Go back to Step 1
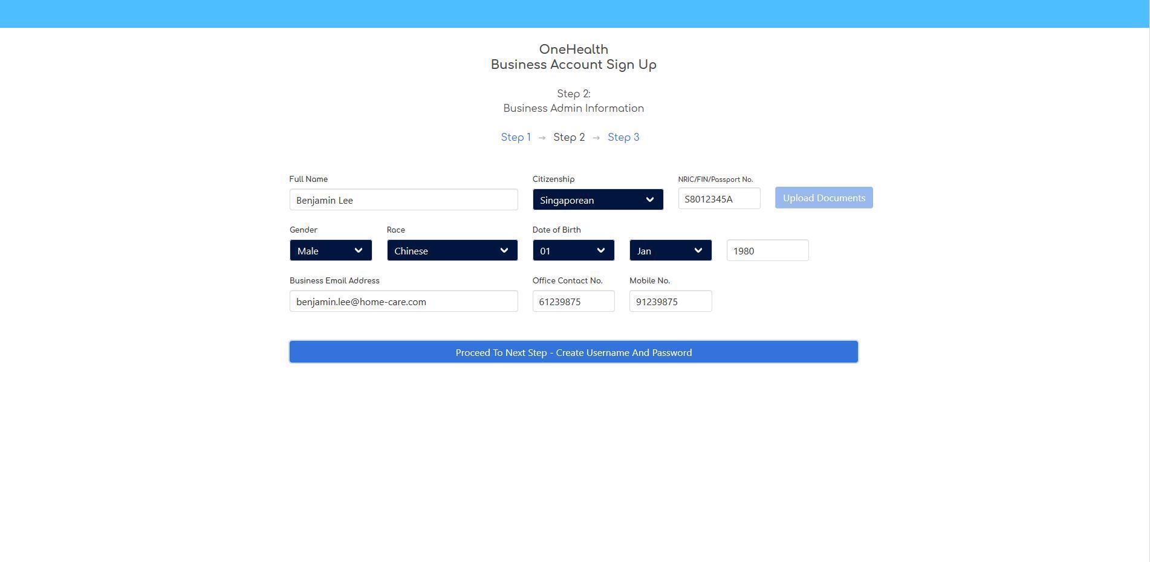The image size is (1150, 562). (515, 137)
